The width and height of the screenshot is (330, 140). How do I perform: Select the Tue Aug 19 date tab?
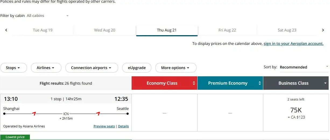43,30
